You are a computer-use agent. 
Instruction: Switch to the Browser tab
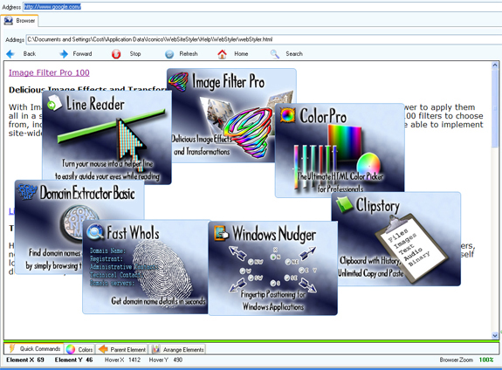[20, 21]
